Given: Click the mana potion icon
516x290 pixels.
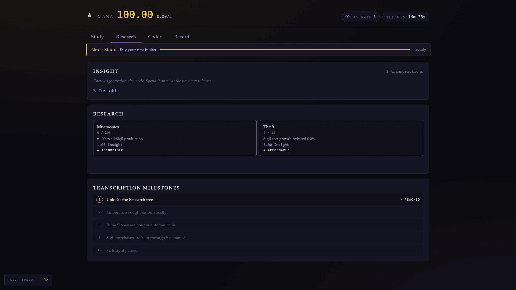Looking at the screenshot, I should click(89, 15).
